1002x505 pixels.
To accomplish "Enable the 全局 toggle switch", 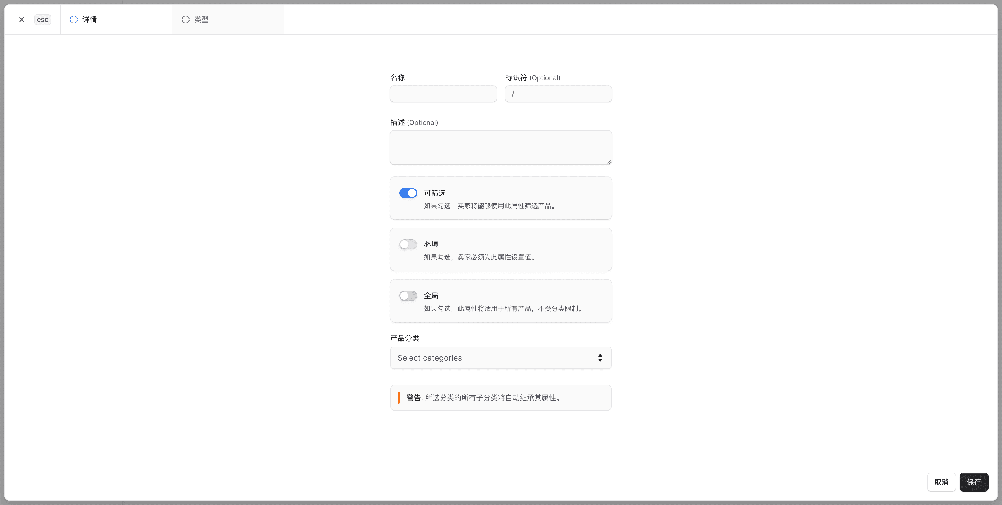I will [x=408, y=295].
